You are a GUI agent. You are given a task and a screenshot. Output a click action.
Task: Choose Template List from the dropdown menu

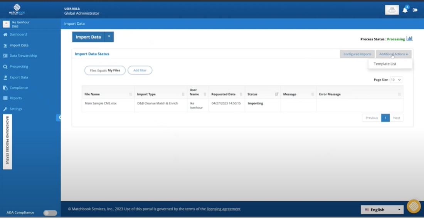pos(385,64)
